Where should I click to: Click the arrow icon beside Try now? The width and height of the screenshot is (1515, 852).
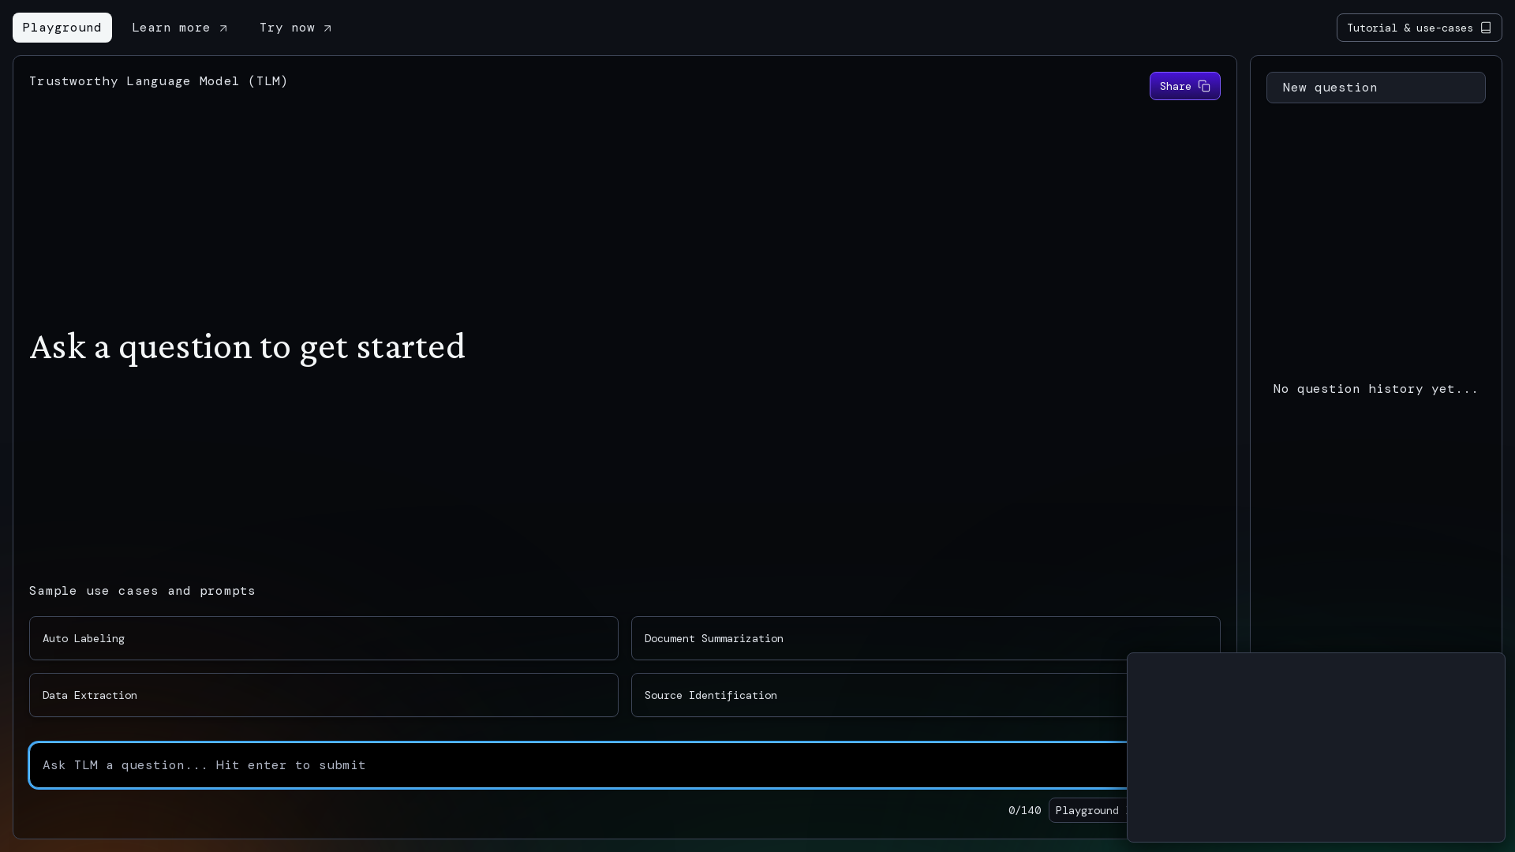tap(328, 28)
